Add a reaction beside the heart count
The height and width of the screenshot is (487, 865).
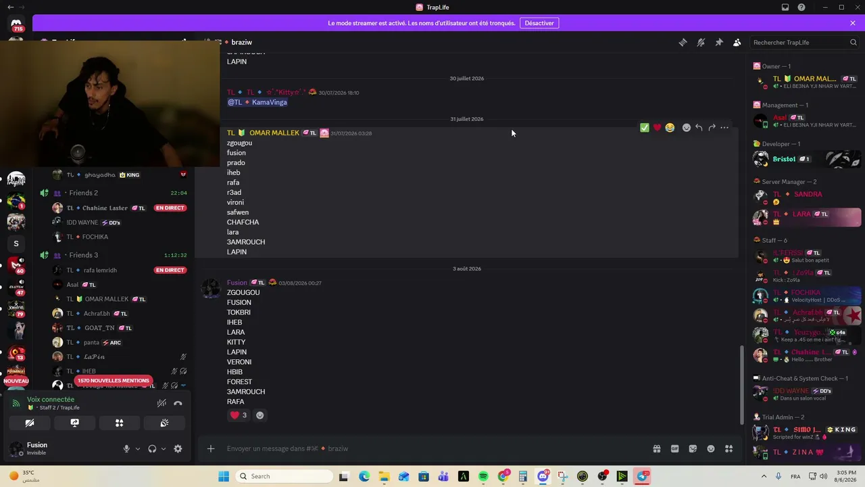(260, 415)
